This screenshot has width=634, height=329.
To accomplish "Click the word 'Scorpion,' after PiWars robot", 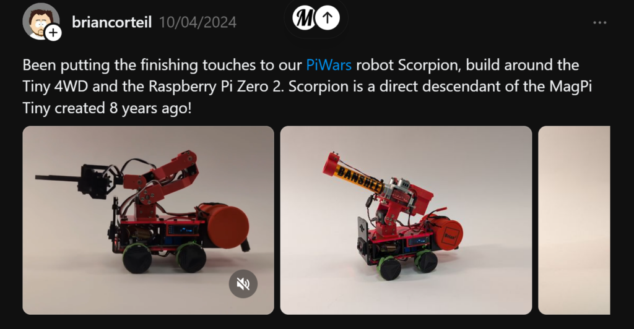I will click(430, 66).
